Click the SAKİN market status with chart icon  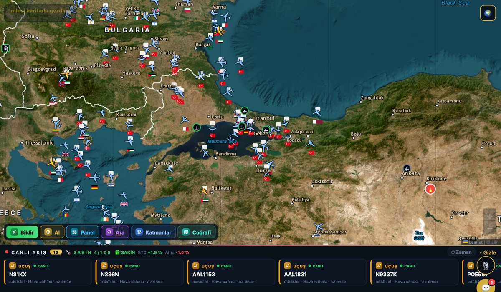pos(125,252)
